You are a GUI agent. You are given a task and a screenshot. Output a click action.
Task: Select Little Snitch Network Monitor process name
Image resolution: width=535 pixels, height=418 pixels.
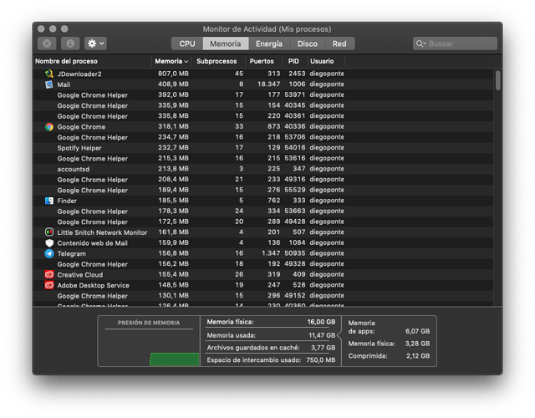[x=102, y=232]
